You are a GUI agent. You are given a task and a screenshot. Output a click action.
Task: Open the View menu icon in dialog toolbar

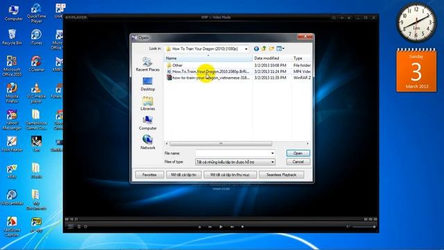[x=280, y=49]
